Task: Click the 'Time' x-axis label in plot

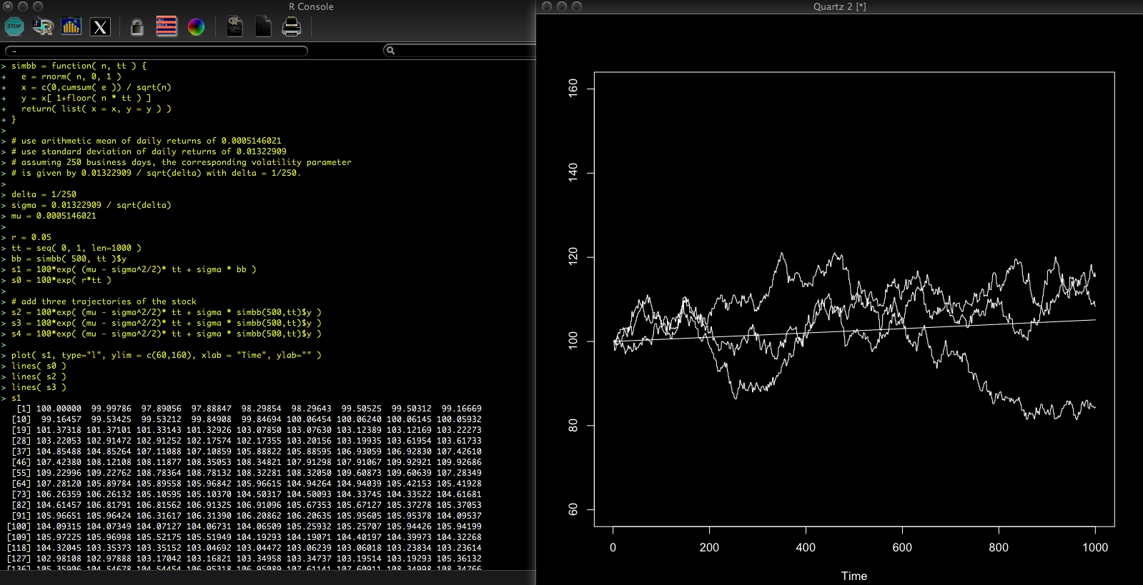Action: [854, 576]
